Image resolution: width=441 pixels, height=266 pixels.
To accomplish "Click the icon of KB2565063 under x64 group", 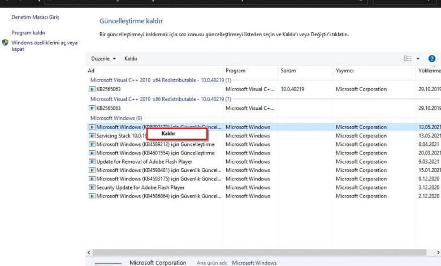I will 92,89.
